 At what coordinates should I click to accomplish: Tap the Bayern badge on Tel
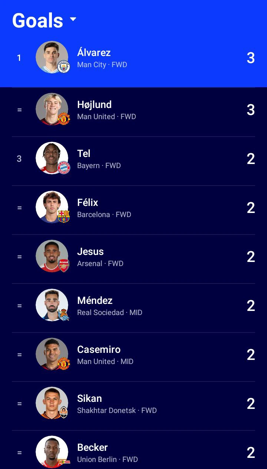click(64, 168)
